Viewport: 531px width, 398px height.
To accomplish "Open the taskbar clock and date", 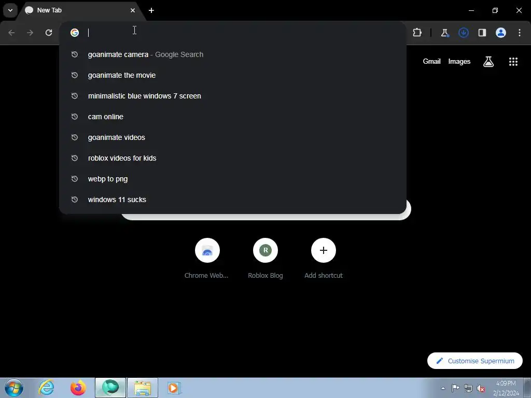I will (506, 388).
